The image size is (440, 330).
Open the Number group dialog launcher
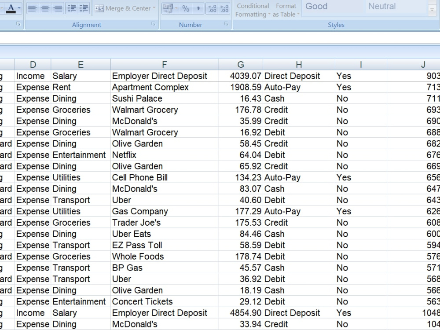coord(226,24)
